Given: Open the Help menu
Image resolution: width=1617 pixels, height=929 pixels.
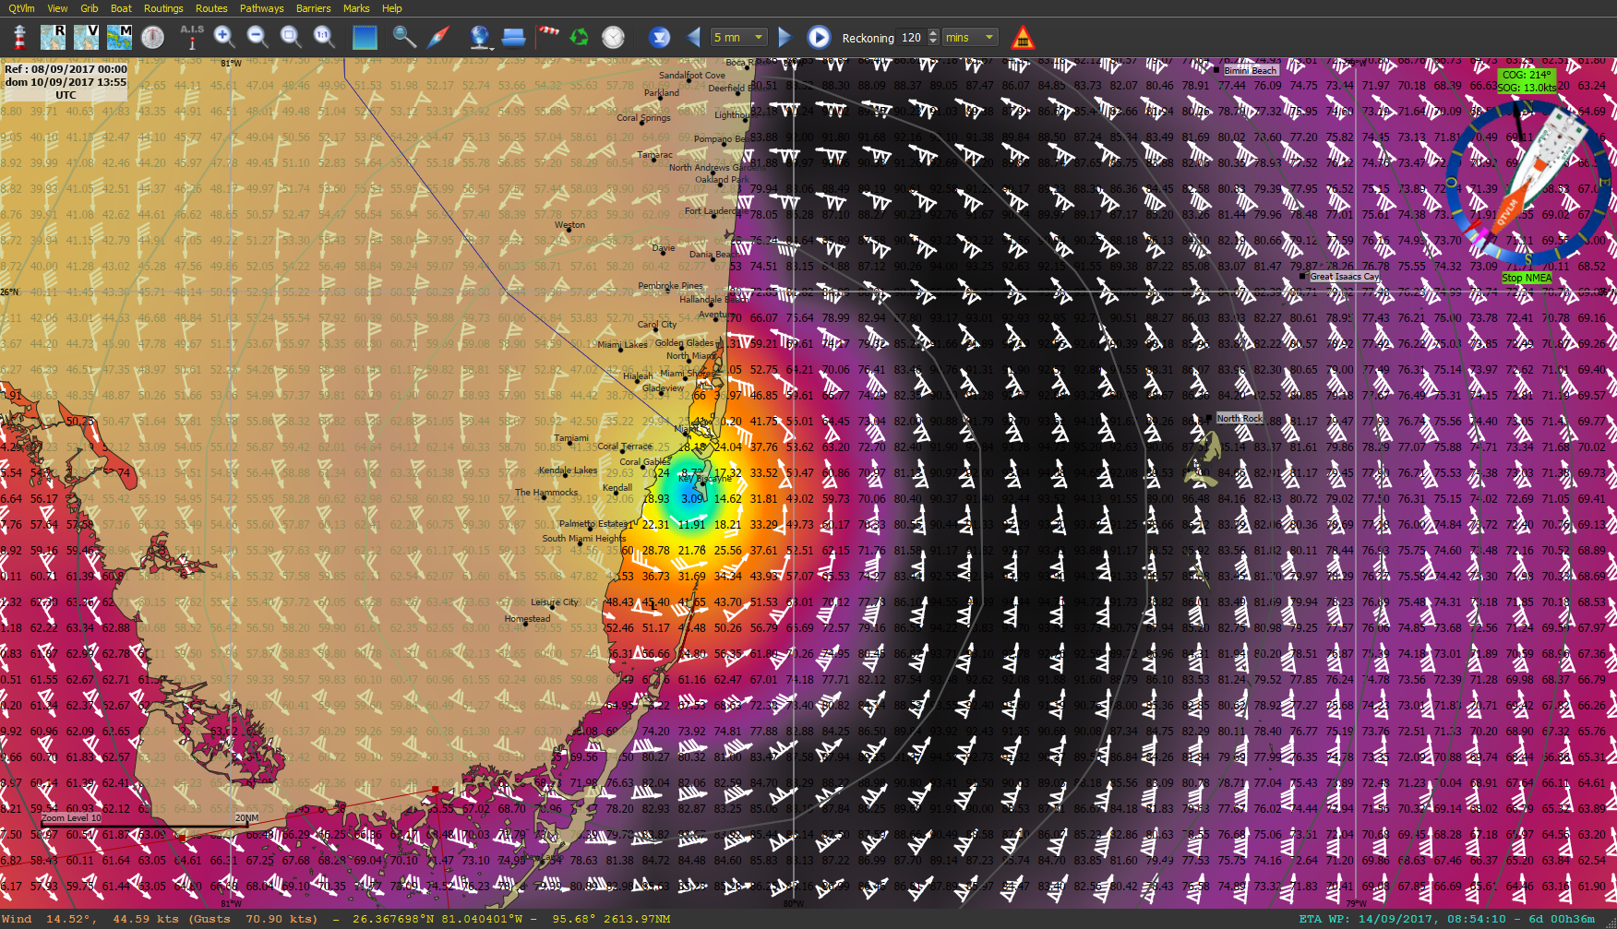Looking at the screenshot, I should (392, 8).
